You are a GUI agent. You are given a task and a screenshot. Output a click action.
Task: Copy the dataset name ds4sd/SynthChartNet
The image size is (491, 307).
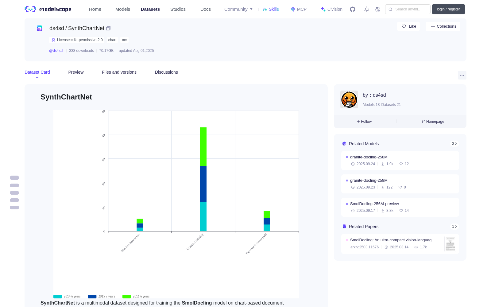108,28
